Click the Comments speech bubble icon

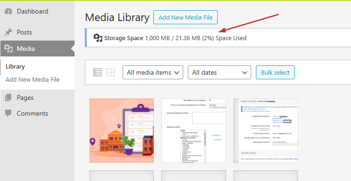(8, 113)
